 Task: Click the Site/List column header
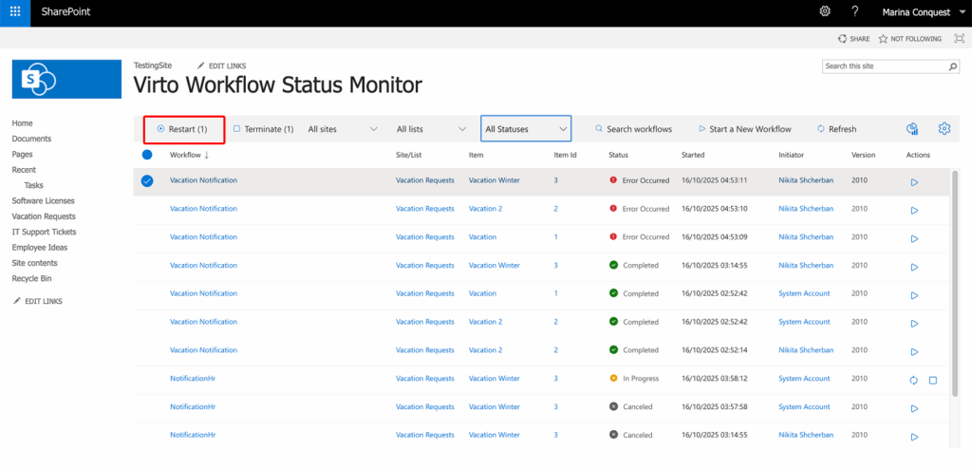(408, 155)
